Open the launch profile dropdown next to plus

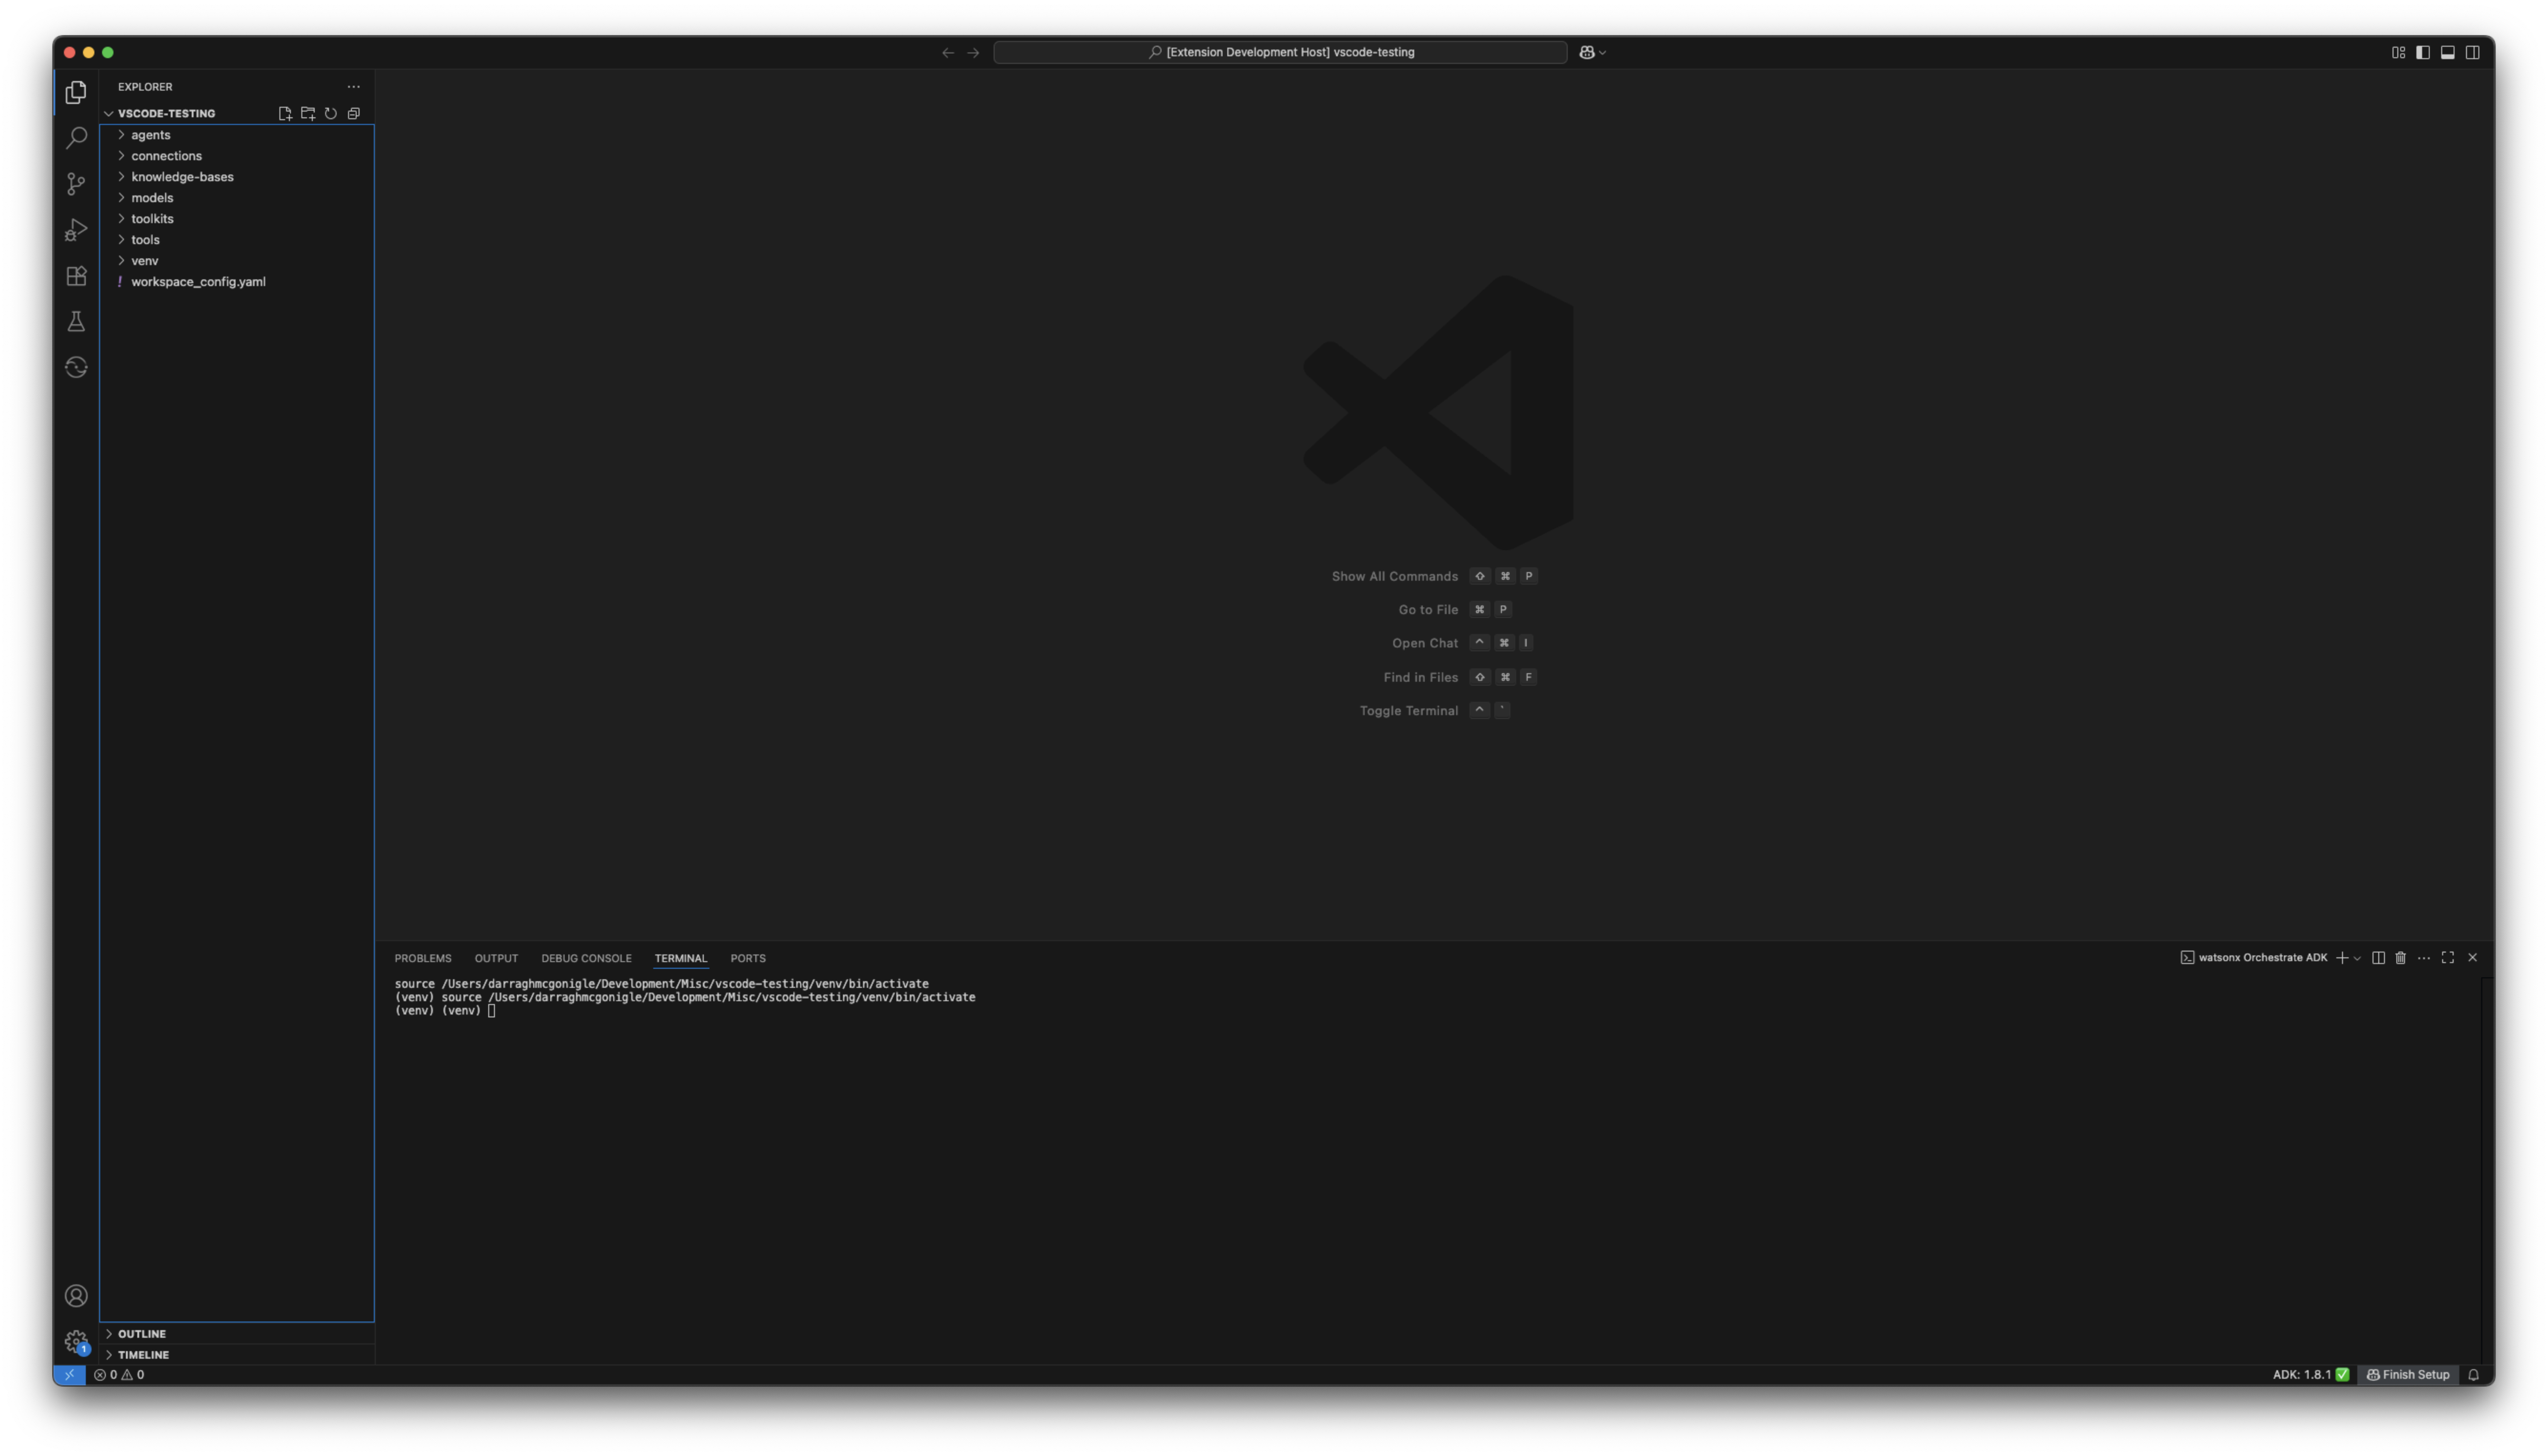2357,957
